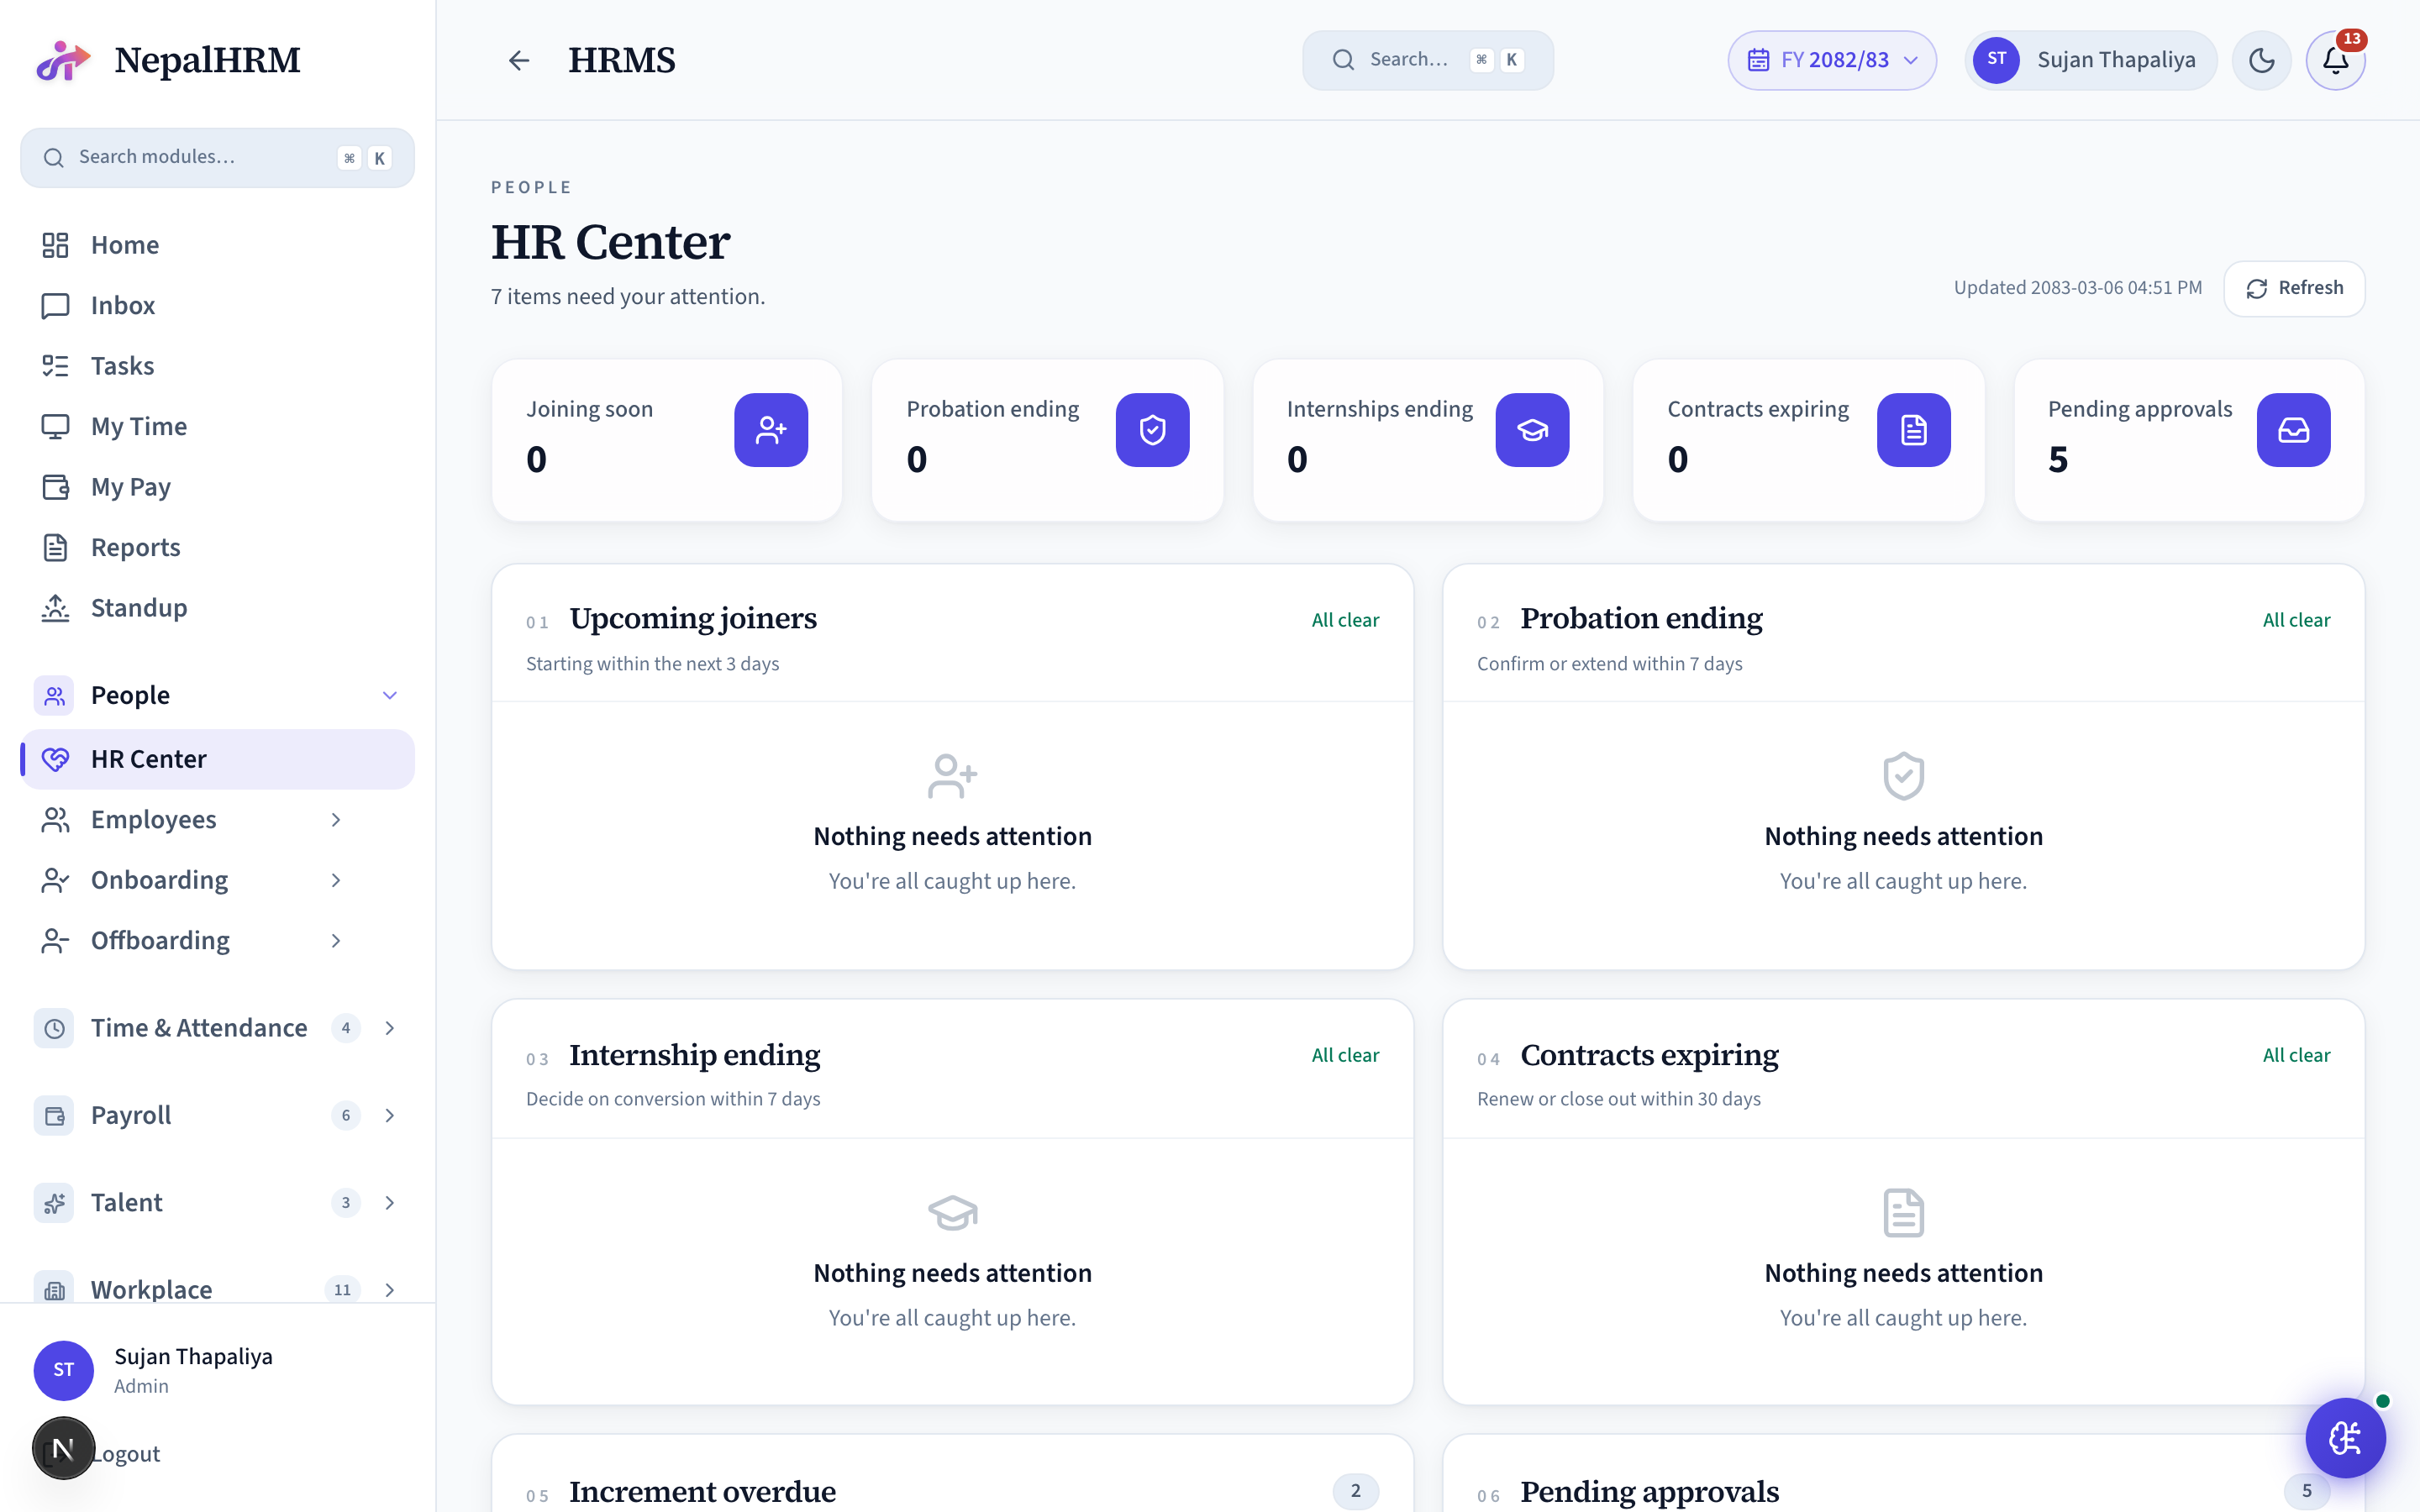Click the NepalHRM logo icon
2420x1512 pixels.
[63, 60]
